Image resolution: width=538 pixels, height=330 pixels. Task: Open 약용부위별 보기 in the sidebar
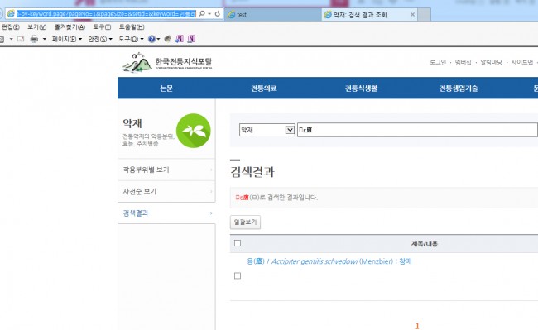pyautogui.click(x=166, y=170)
